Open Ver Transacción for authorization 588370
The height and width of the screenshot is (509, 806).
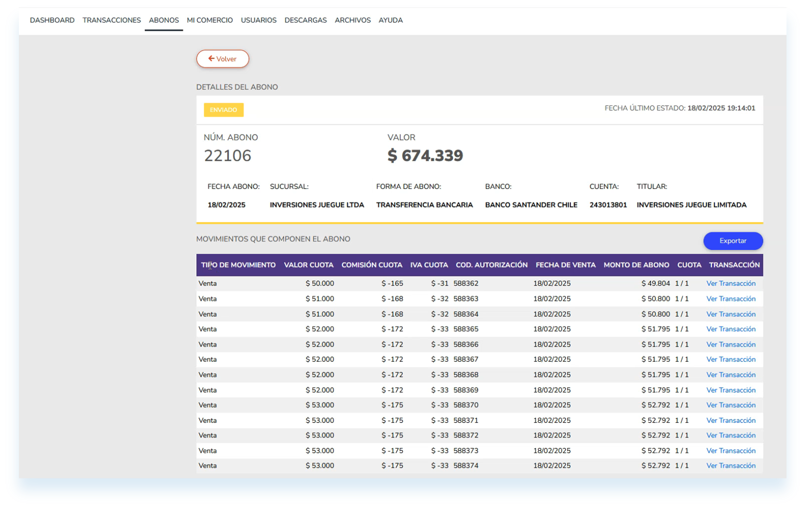(x=731, y=405)
